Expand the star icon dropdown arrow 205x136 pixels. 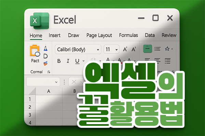pos(172,49)
